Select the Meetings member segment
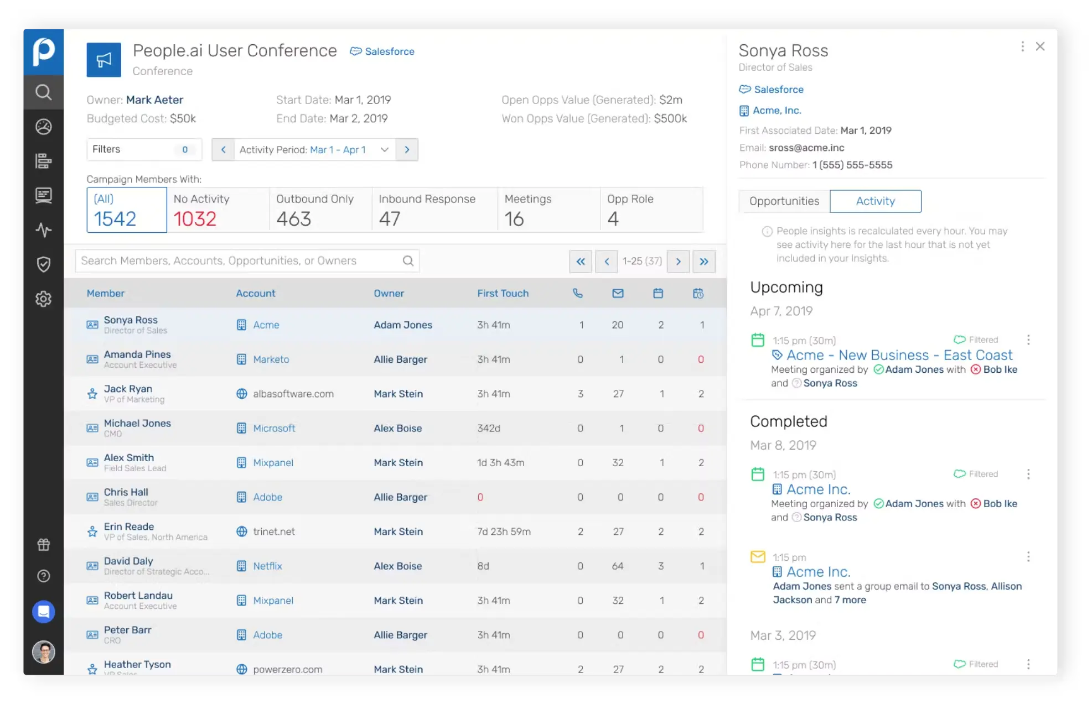 pos(548,210)
